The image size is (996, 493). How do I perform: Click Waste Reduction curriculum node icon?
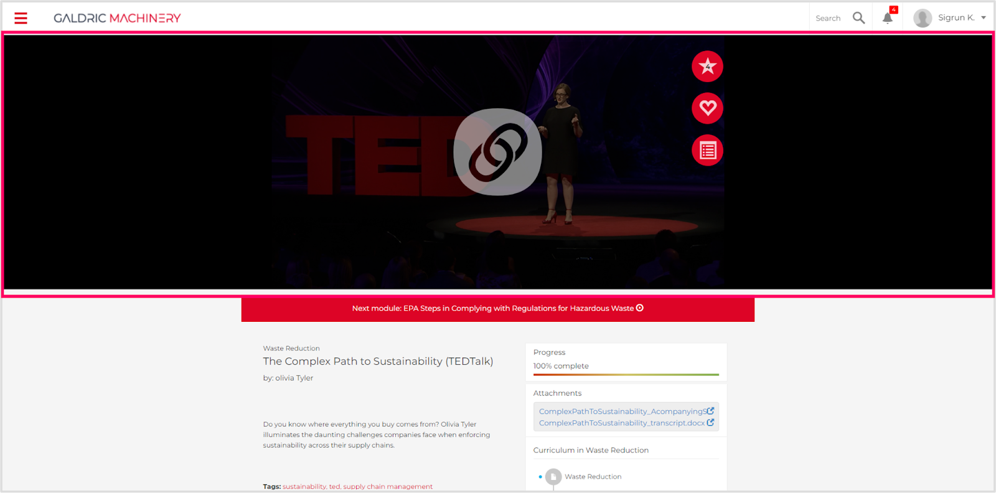(x=553, y=477)
